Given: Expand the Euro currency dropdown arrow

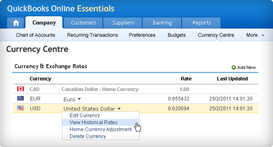Looking at the screenshot, I should [79, 99].
